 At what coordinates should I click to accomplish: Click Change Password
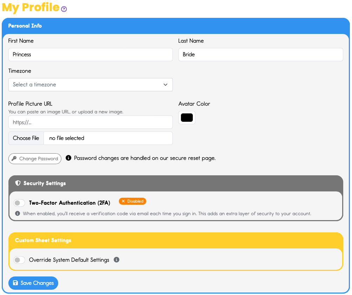[x=35, y=159]
